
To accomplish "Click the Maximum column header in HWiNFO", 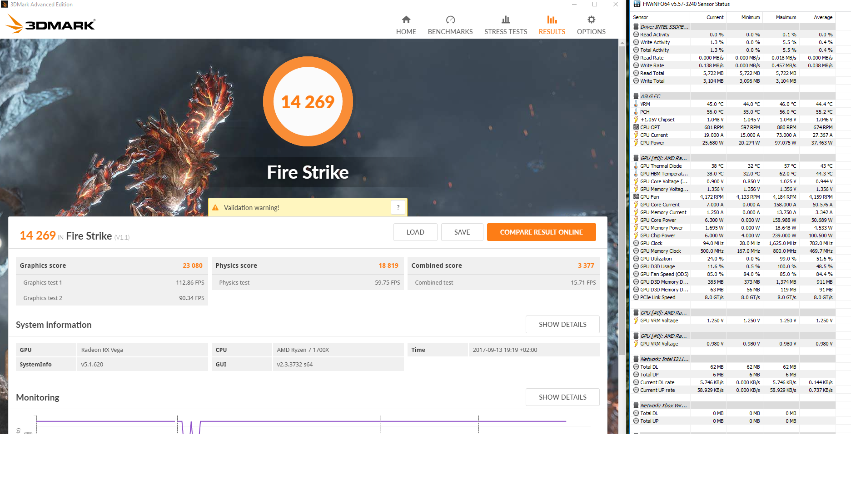I will (781, 17).
